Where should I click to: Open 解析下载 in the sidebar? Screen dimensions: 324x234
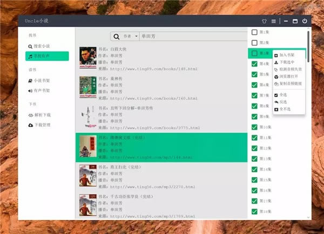[x=39, y=115]
